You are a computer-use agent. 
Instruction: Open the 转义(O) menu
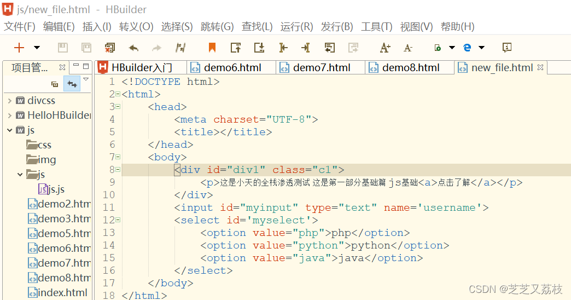(136, 27)
